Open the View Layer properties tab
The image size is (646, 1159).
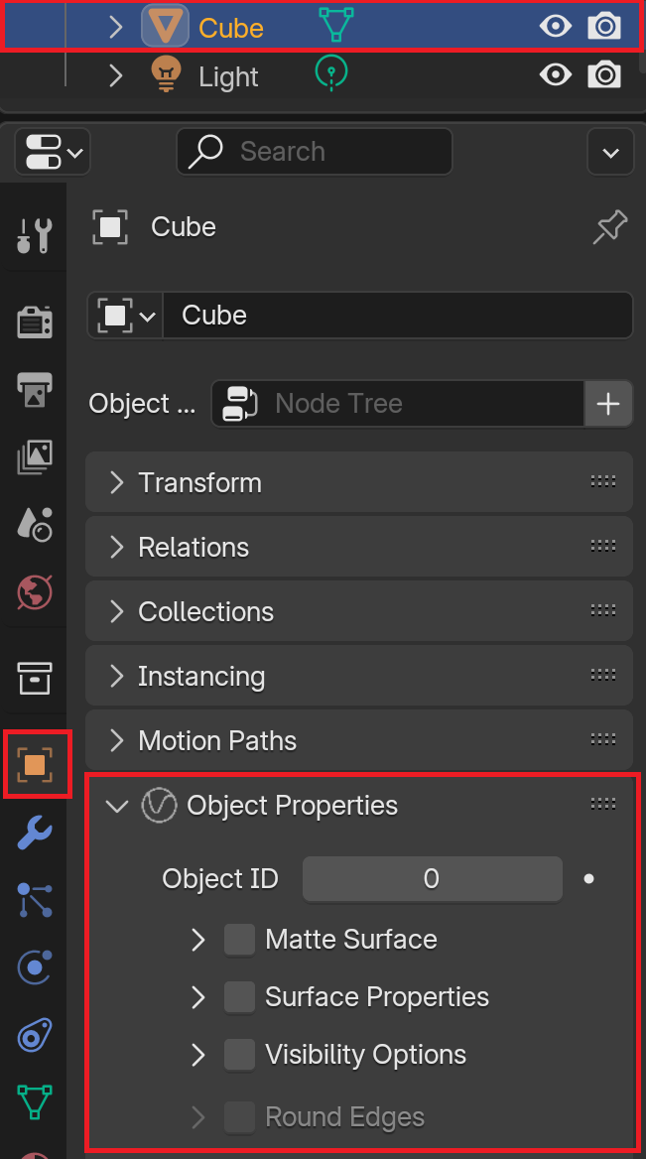pyautogui.click(x=34, y=456)
